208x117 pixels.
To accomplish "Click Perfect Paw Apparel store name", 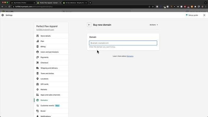I will click(47, 26).
